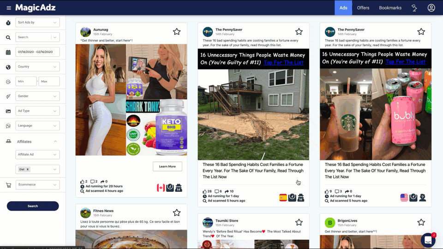
Task: Open the Country dropdown
Action: pos(37,66)
